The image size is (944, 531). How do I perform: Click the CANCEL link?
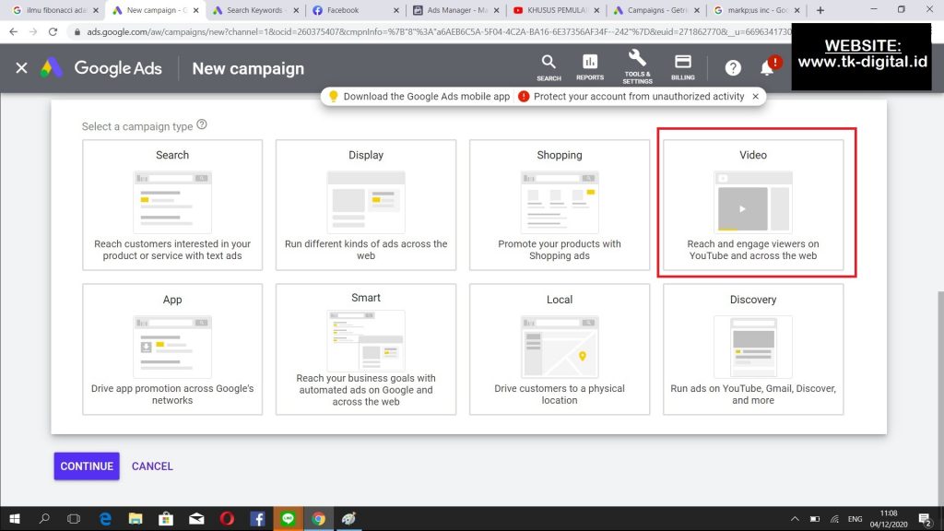point(152,466)
